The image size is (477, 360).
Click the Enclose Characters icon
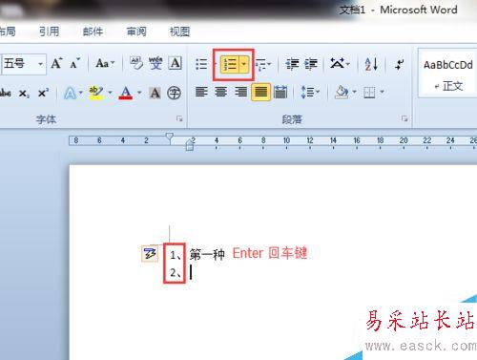tap(174, 94)
